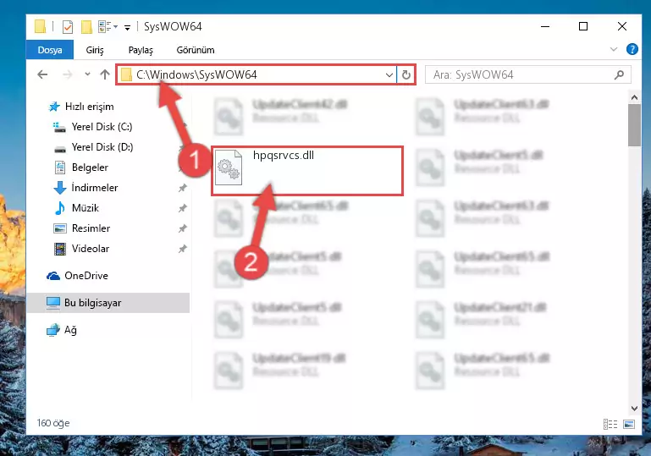Open the Belgeler folder
Image resolution: width=651 pixels, height=456 pixels.
[x=90, y=168]
